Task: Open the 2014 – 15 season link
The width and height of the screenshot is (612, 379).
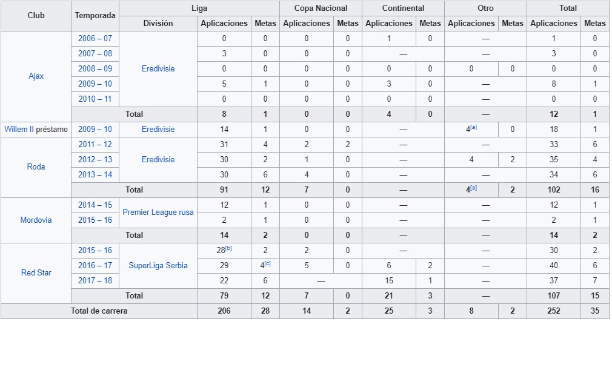Action: tap(95, 205)
